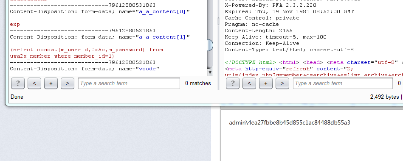Focus the response pane search term field
The width and height of the screenshot is (403, 161).
(x=343, y=83)
